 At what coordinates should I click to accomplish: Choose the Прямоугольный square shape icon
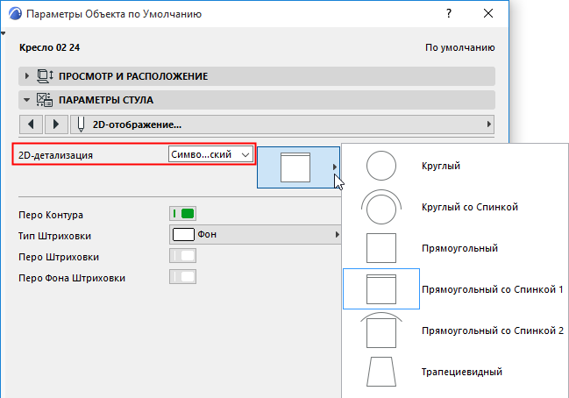pos(381,248)
